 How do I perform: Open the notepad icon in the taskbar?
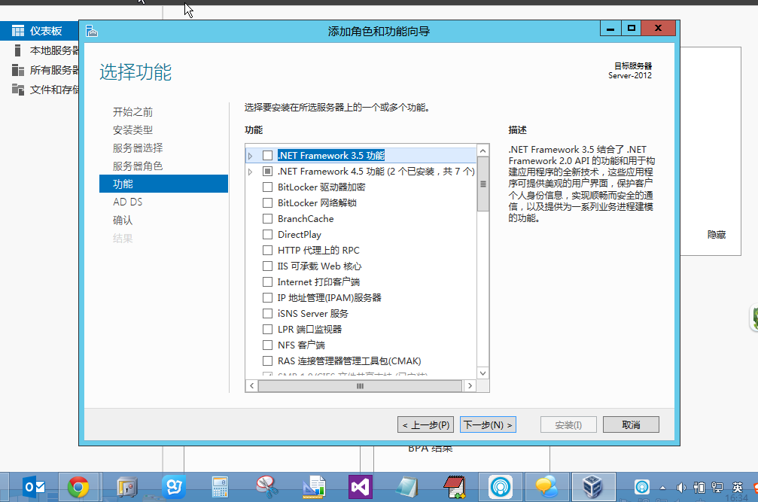406,487
